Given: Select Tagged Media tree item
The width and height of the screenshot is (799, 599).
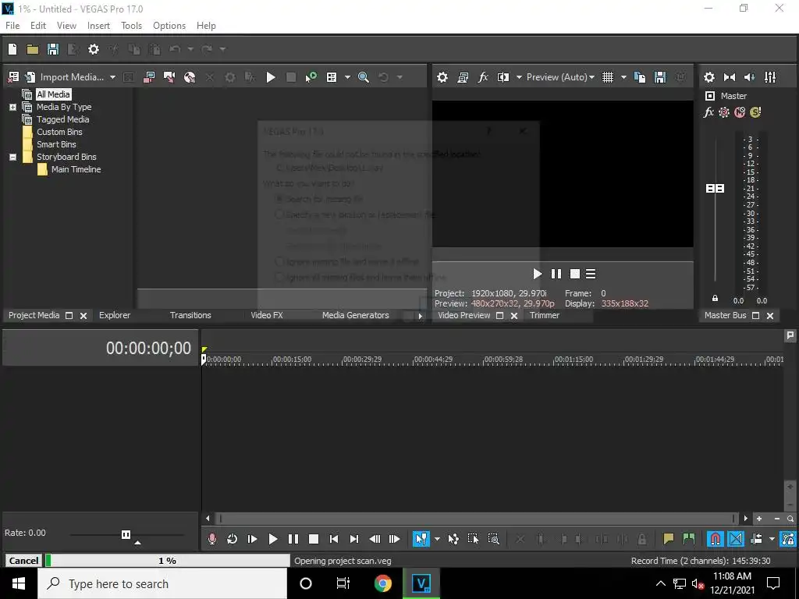Looking at the screenshot, I should click(62, 119).
